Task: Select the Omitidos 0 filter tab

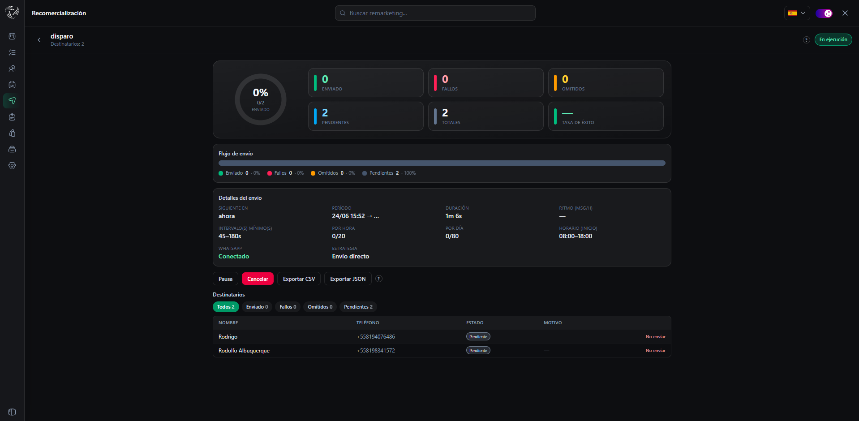Action: (320, 307)
